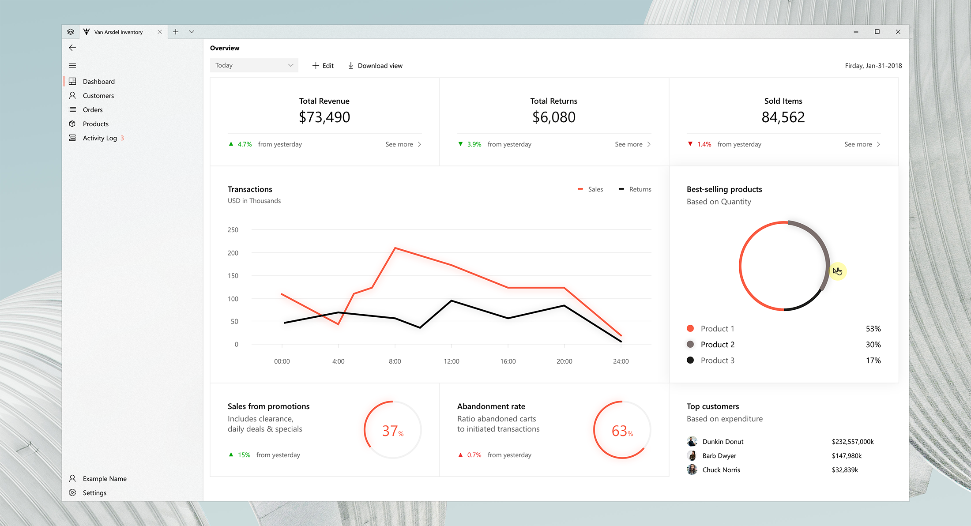Minimize the Van Arsdel Inventory window
Image resolution: width=971 pixels, height=526 pixels.
coord(856,32)
